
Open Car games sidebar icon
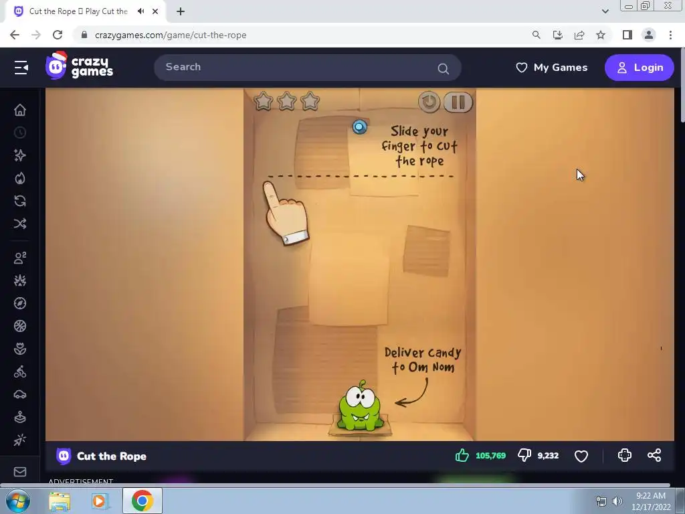[x=19, y=394]
